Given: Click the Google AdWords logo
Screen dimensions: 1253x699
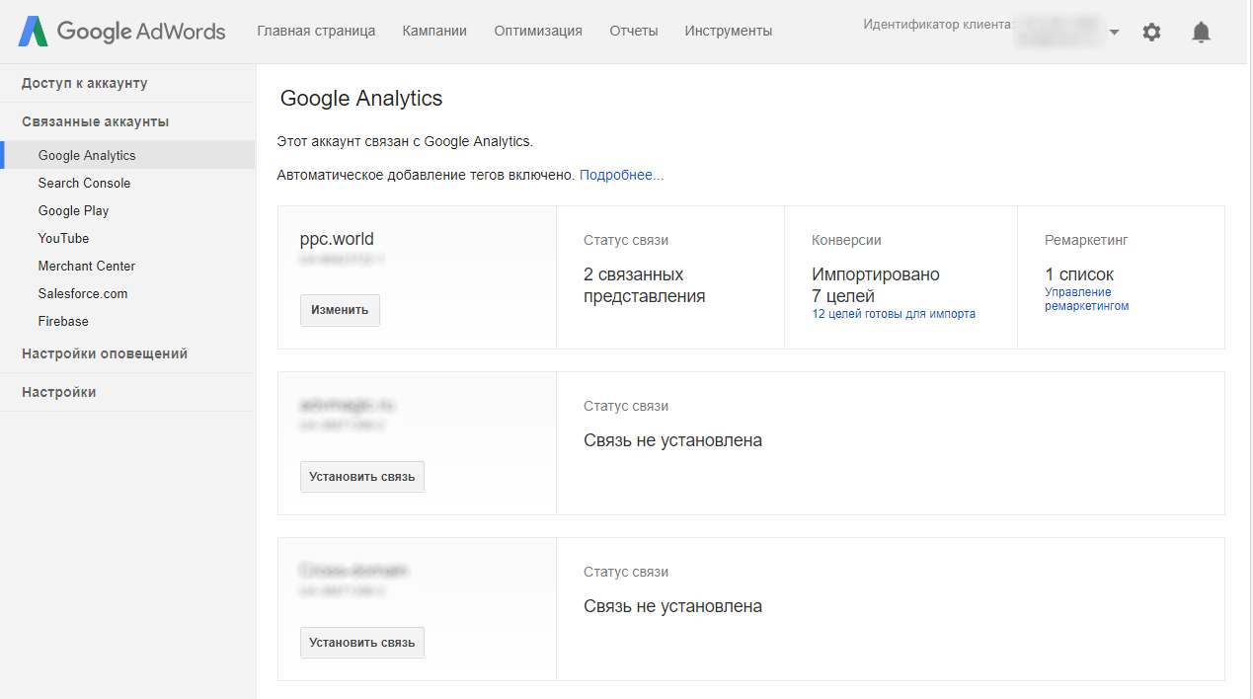Looking at the screenshot, I should tap(121, 32).
